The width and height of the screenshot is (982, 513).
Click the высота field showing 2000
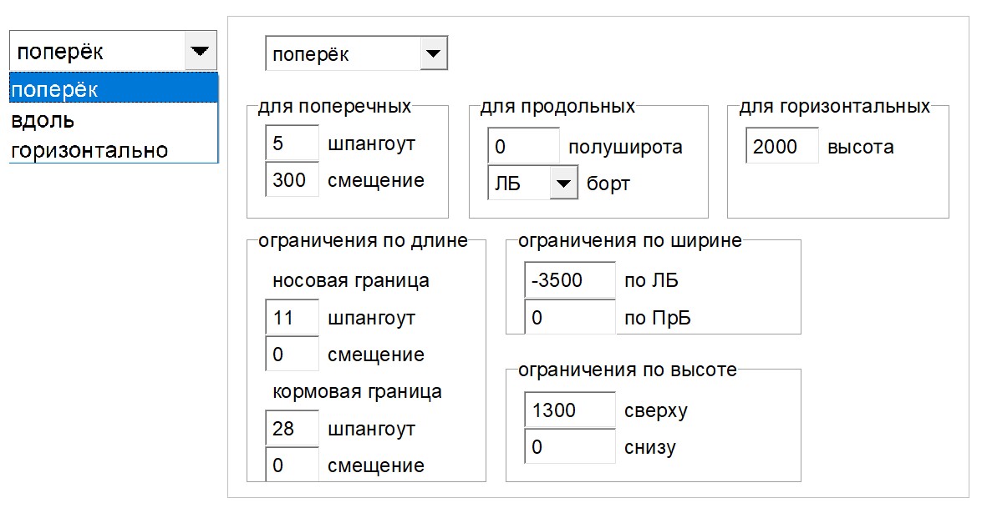point(781,146)
